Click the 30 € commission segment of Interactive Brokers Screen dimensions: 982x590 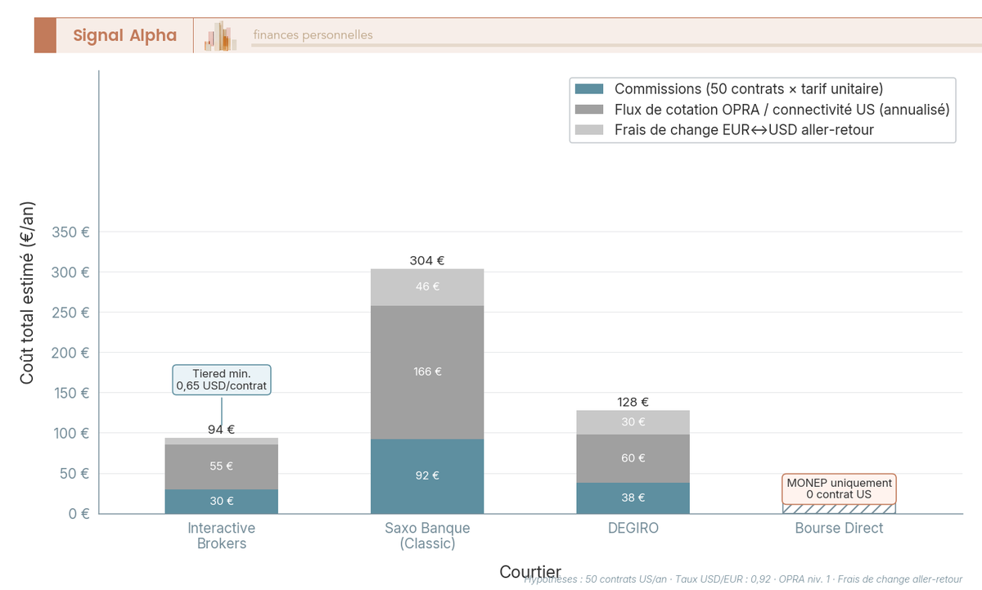[x=221, y=502]
